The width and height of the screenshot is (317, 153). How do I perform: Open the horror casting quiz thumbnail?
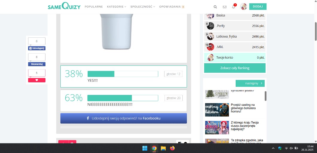pyautogui.click(x=217, y=110)
